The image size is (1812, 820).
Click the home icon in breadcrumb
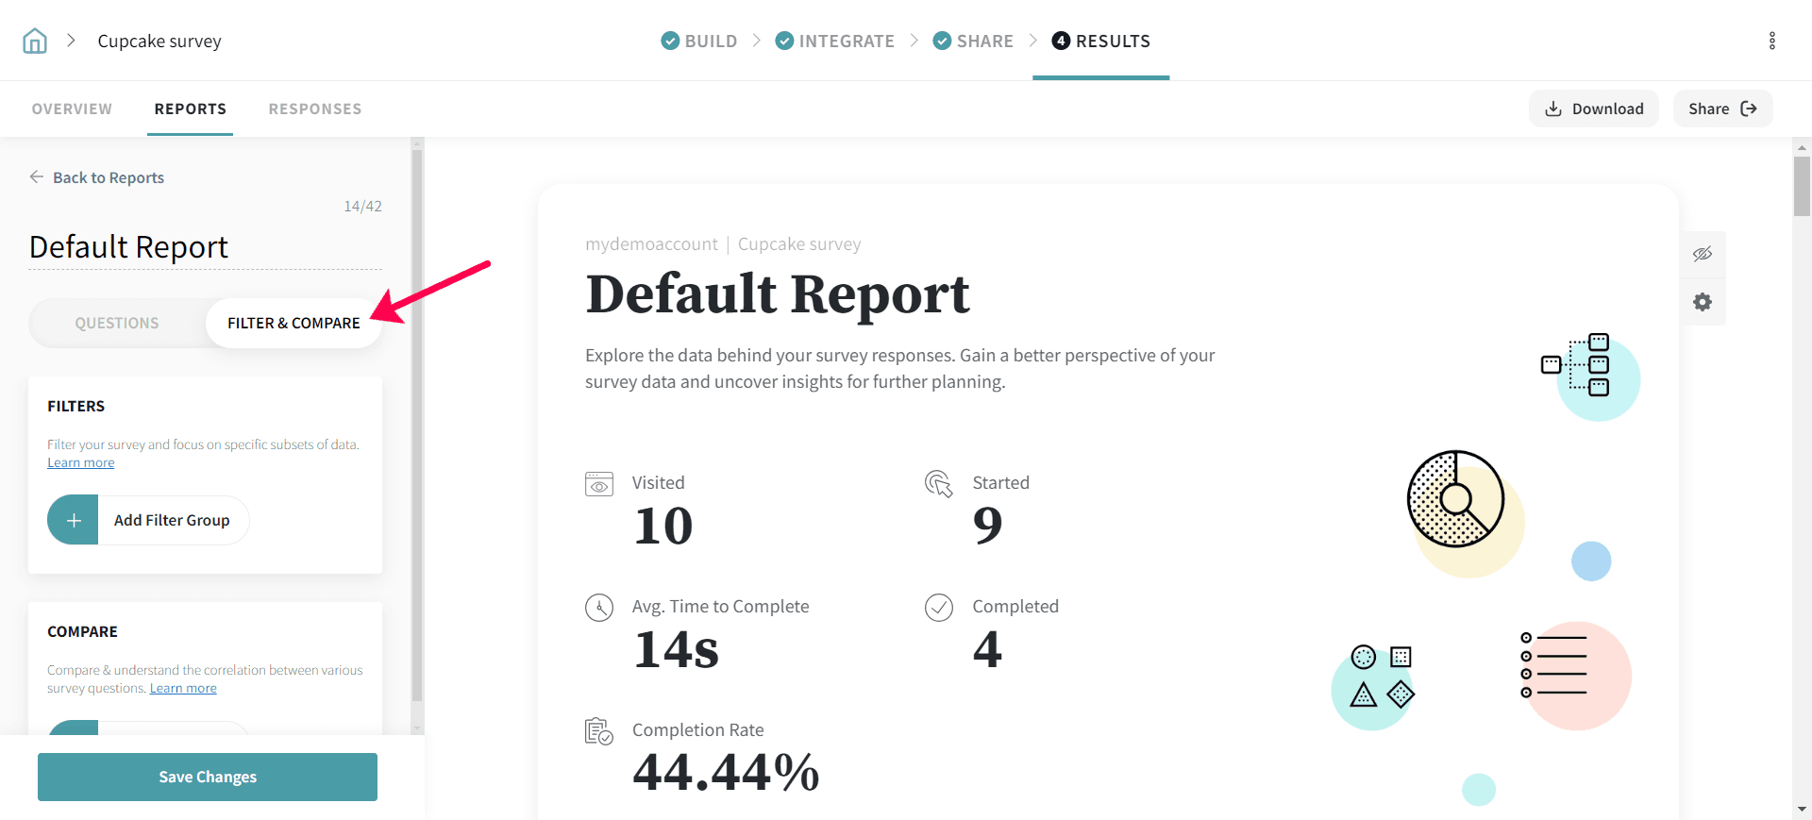[x=35, y=41]
